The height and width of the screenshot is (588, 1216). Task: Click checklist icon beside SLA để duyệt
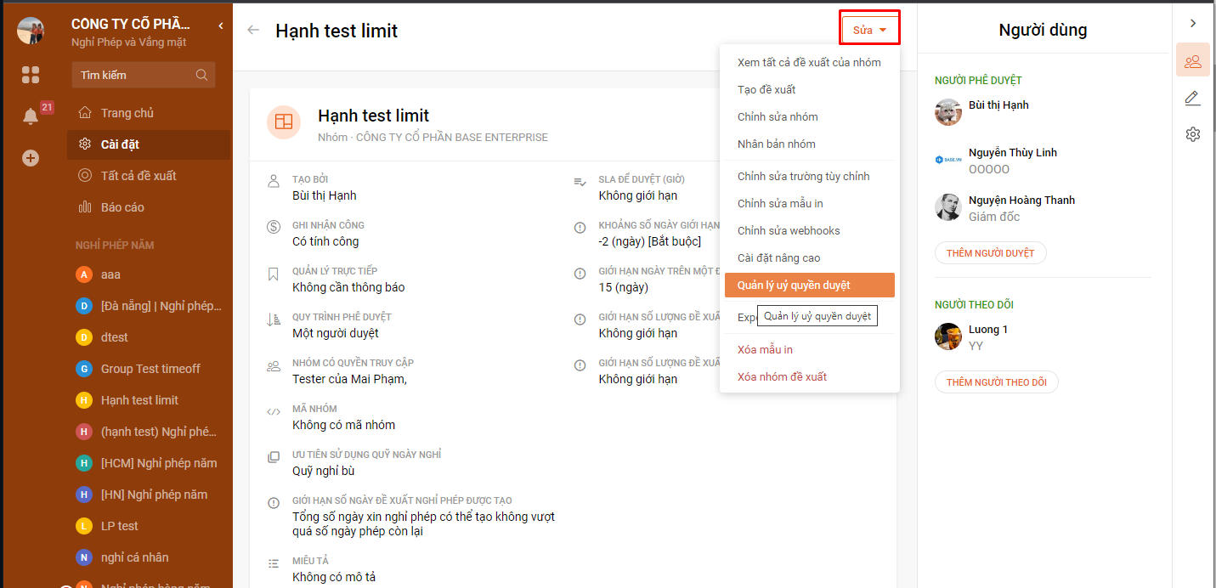click(580, 182)
